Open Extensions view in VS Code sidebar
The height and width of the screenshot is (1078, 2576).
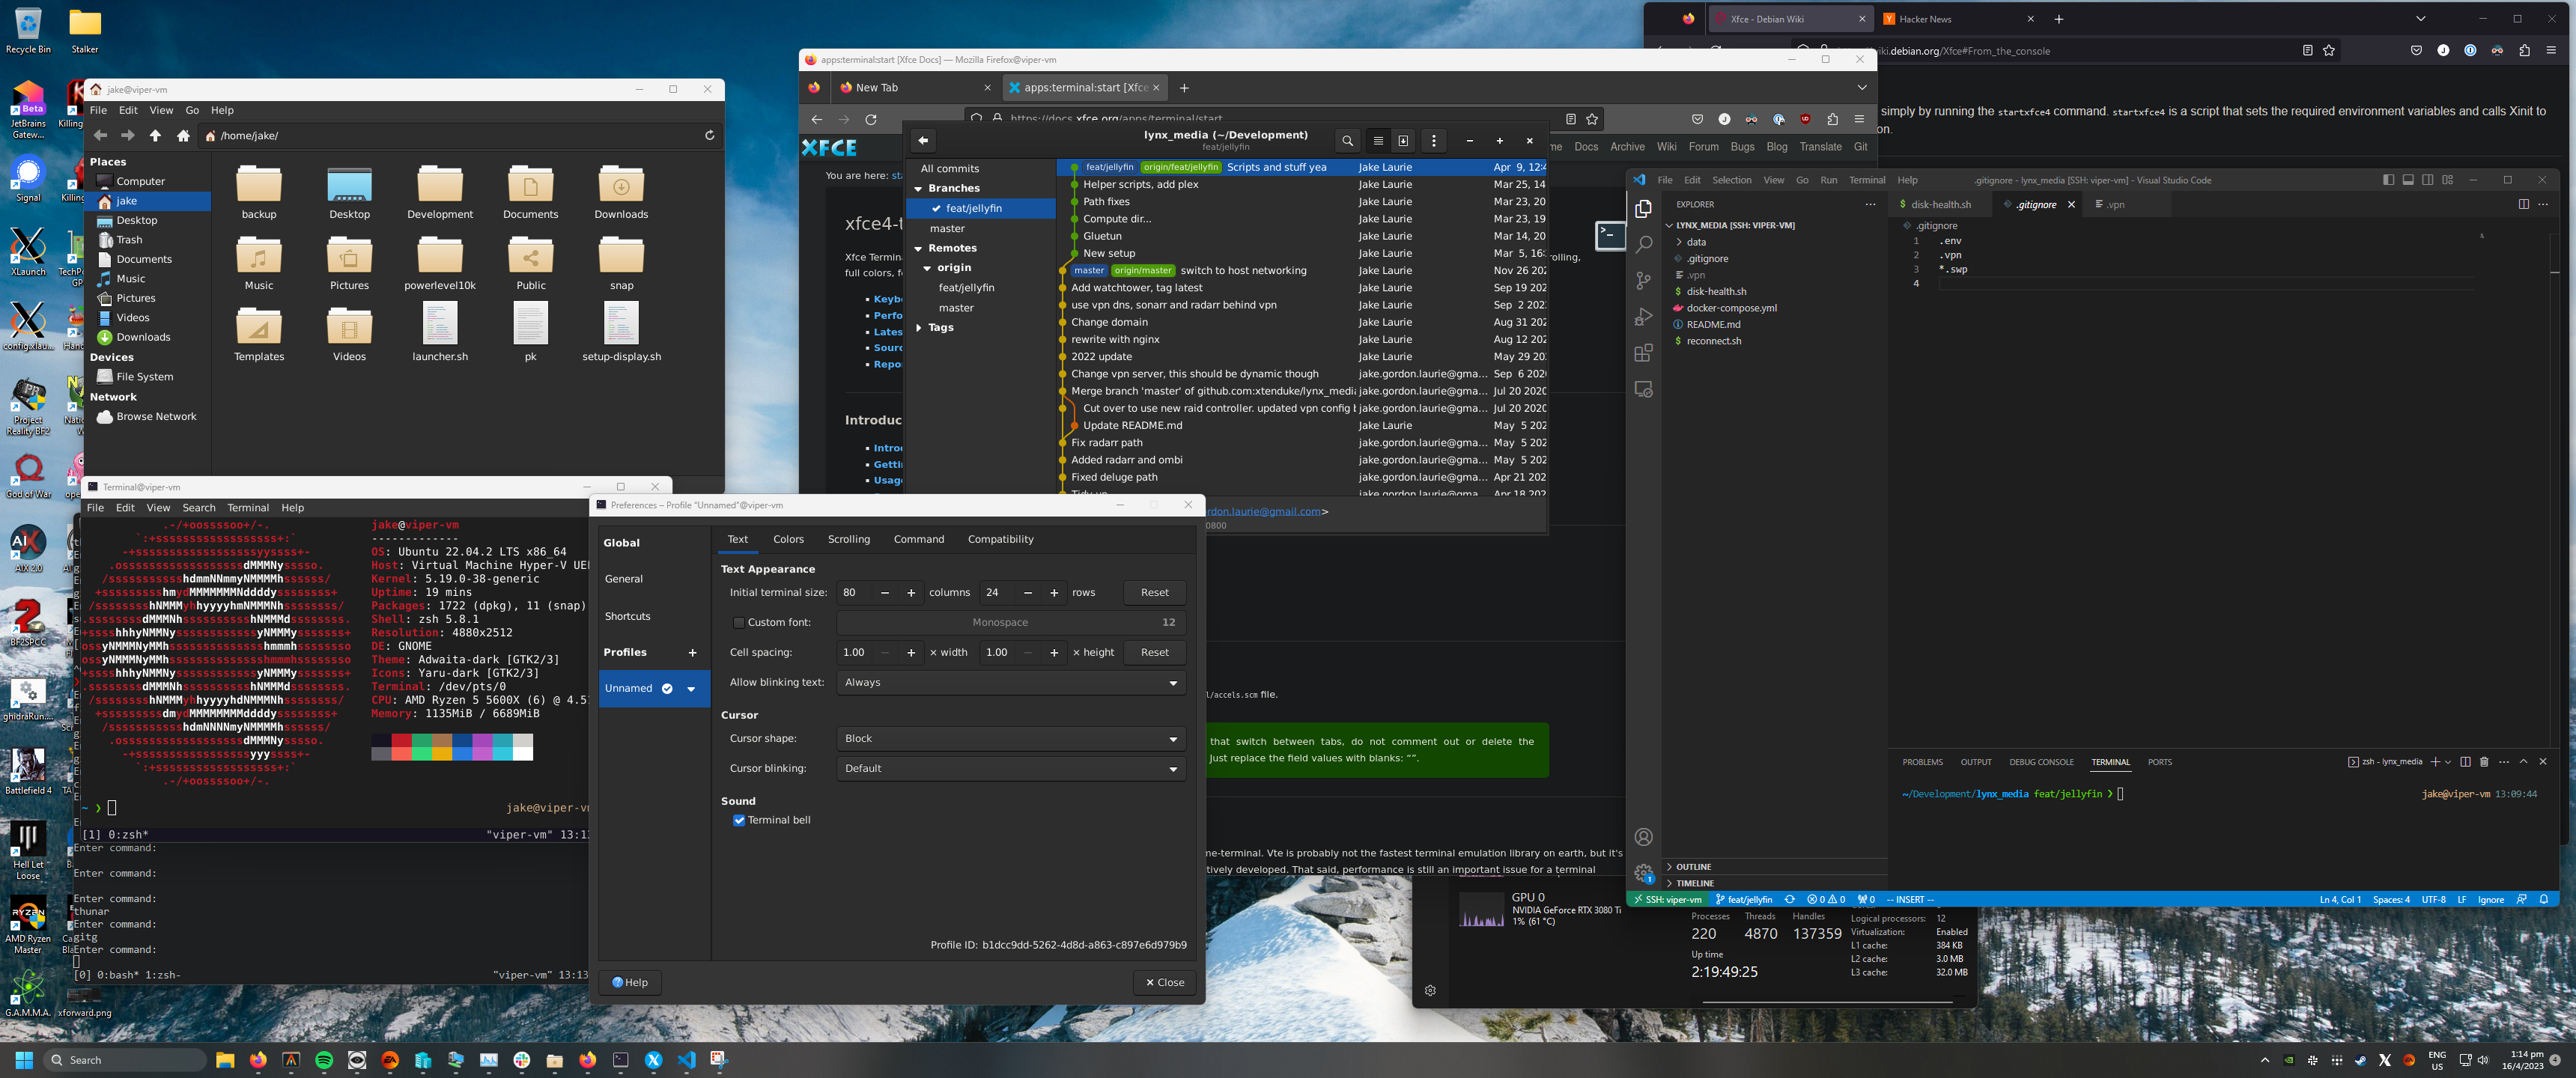pyautogui.click(x=1643, y=353)
